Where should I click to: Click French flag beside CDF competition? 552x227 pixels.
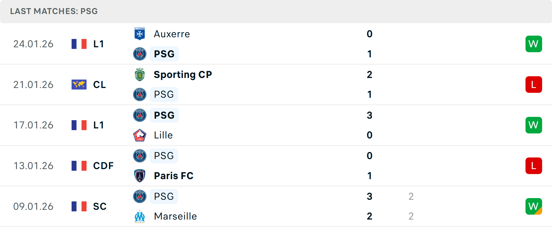(79, 166)
